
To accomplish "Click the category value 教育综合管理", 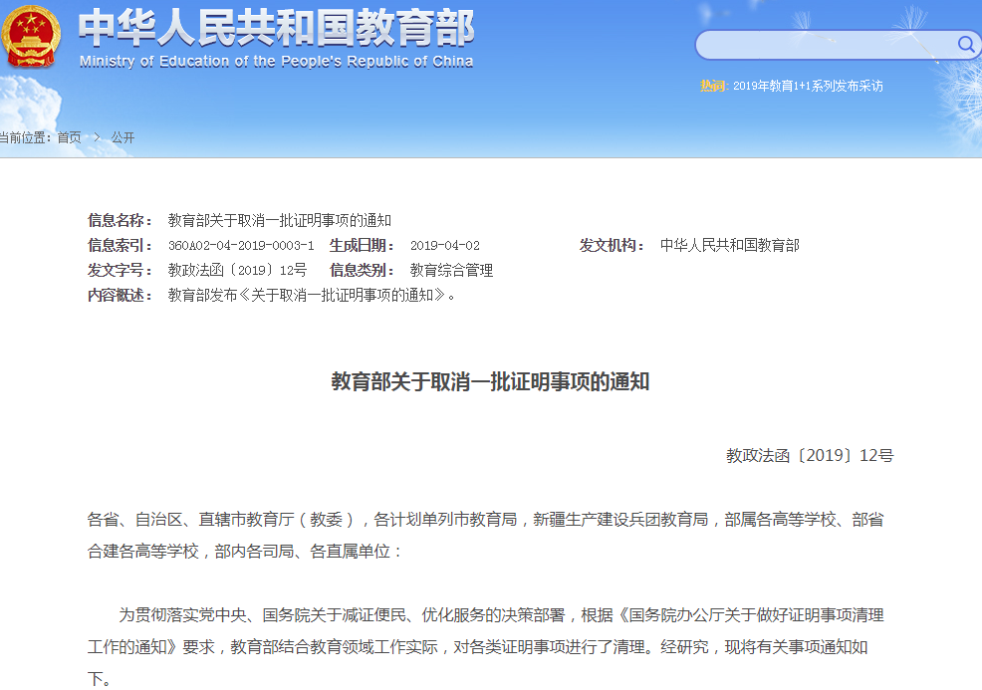I will click(451, 271).
